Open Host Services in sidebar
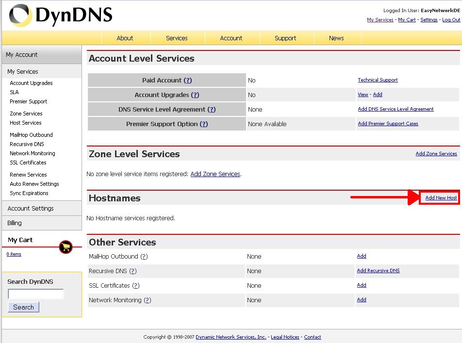Screen dimensions: 462x343 [26, 123]
